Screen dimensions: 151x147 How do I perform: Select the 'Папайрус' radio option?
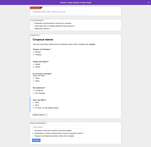pyautogui.click(x=34, y=55)
